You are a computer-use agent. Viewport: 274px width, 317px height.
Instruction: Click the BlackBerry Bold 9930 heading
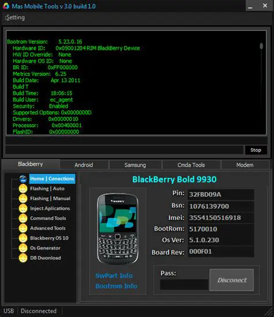click(175, 179)
